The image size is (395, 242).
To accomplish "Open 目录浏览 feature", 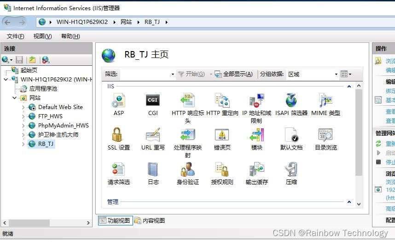I will (326, 139).
